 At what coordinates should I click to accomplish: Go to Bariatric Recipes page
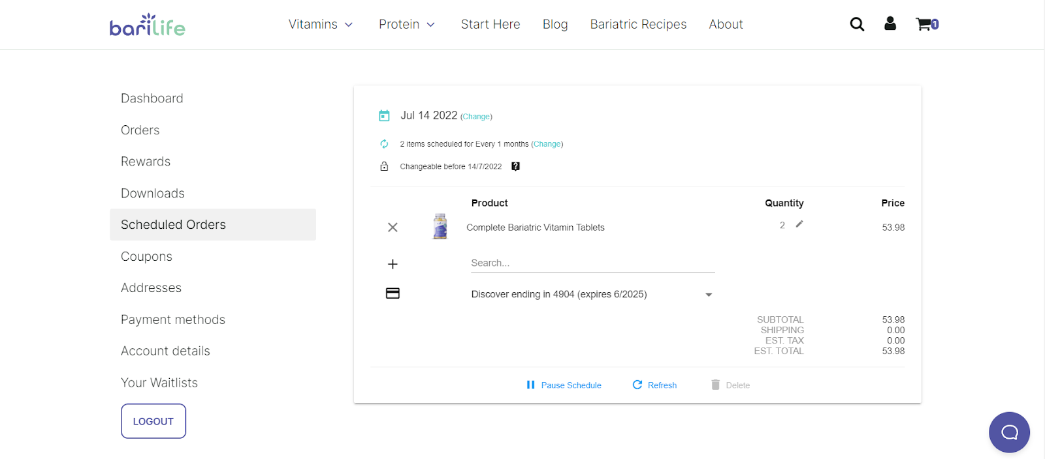(x=638, y=25)
